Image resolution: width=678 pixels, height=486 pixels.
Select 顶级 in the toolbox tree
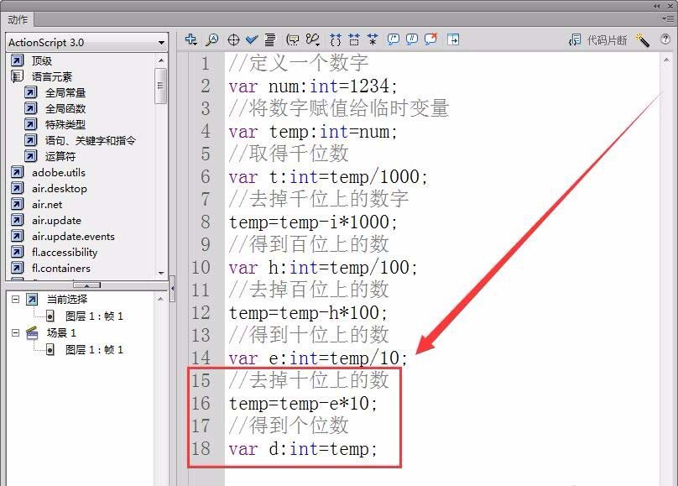[x=41, y=61]
